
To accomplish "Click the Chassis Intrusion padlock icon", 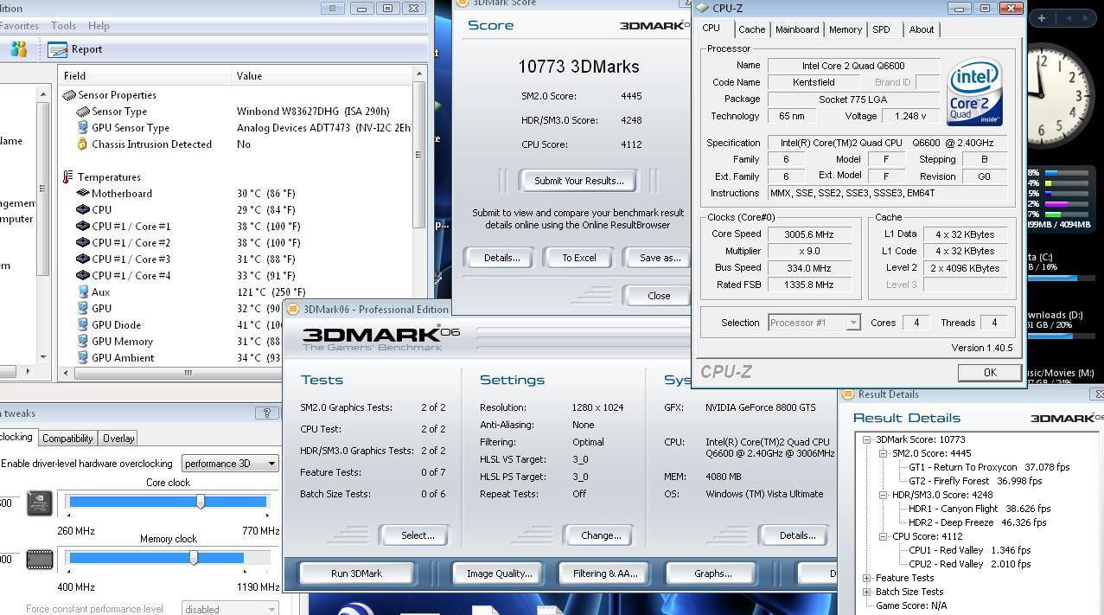I will click(83, 144).
